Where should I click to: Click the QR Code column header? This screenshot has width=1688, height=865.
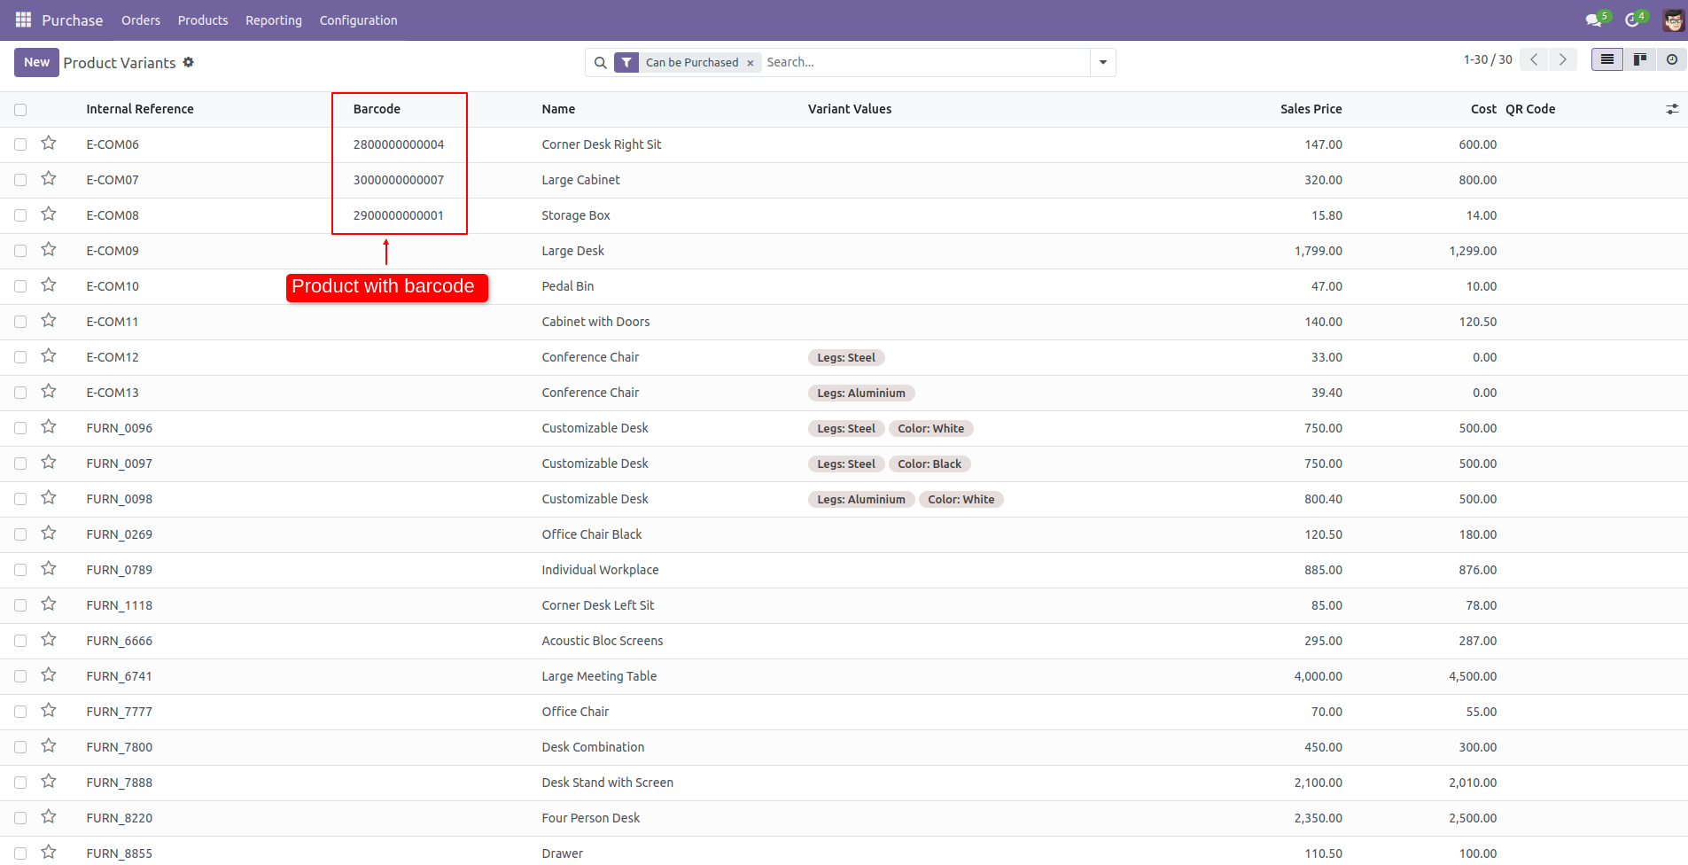[1530, 109]
